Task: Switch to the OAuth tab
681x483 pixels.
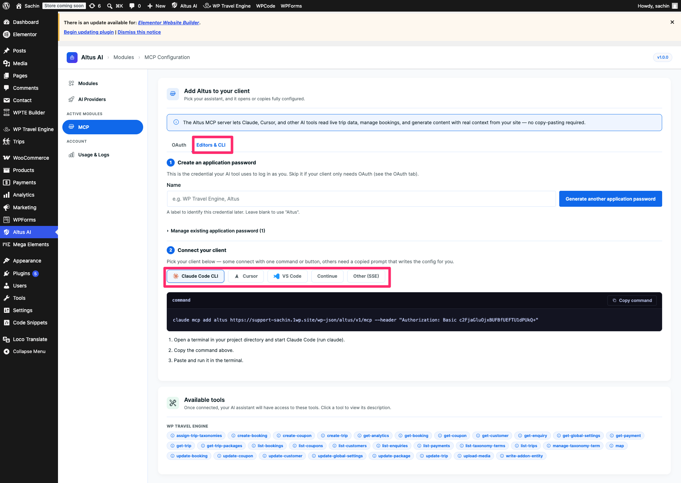Action: pyautogui.click(x=179, y=145)
